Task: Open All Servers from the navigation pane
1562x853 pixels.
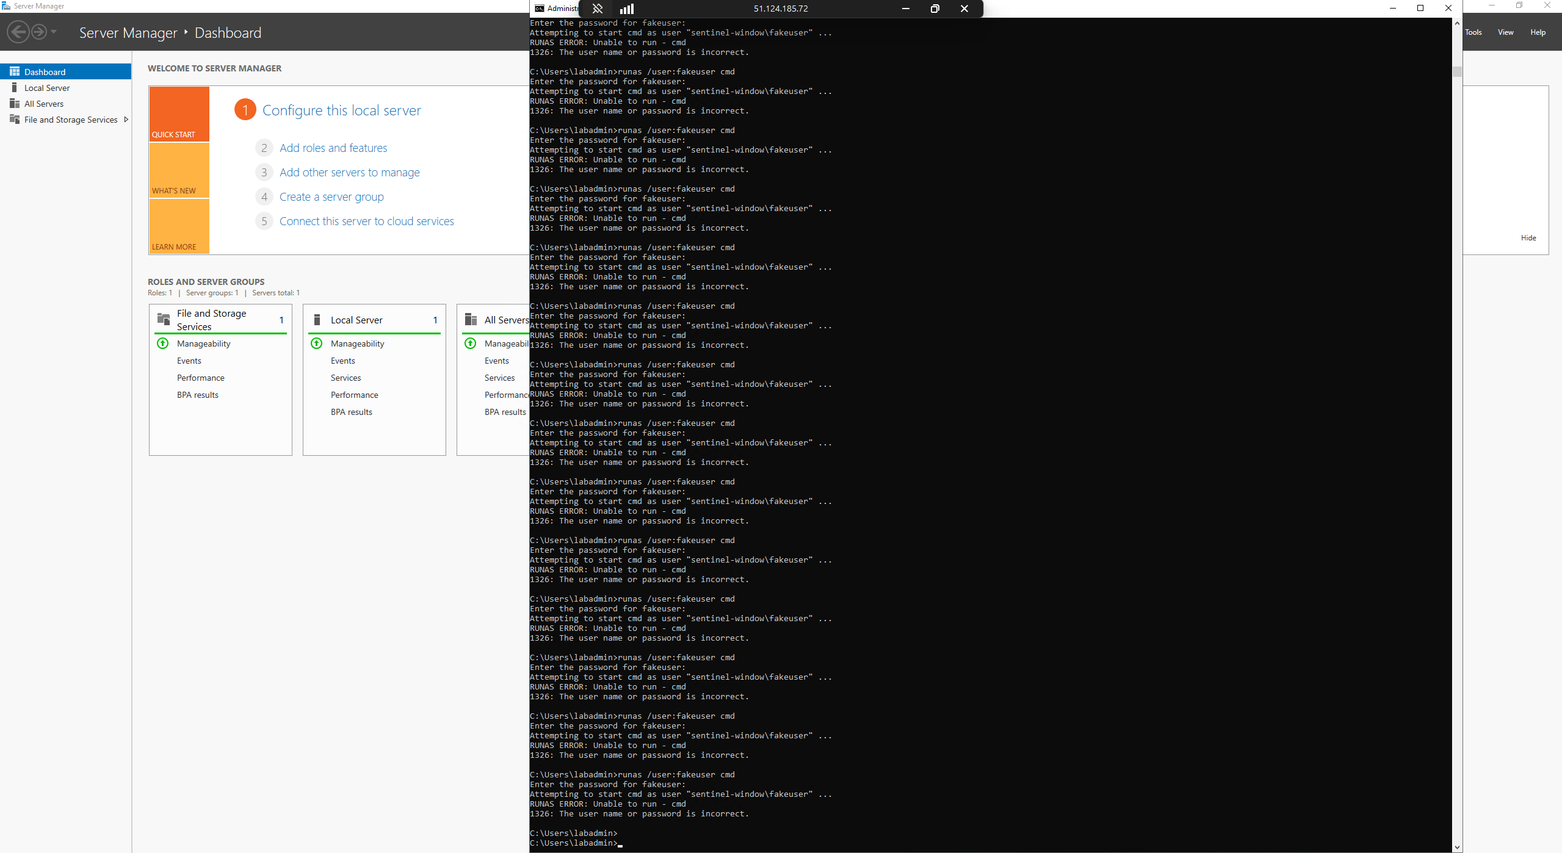Action: coord(44,104)
